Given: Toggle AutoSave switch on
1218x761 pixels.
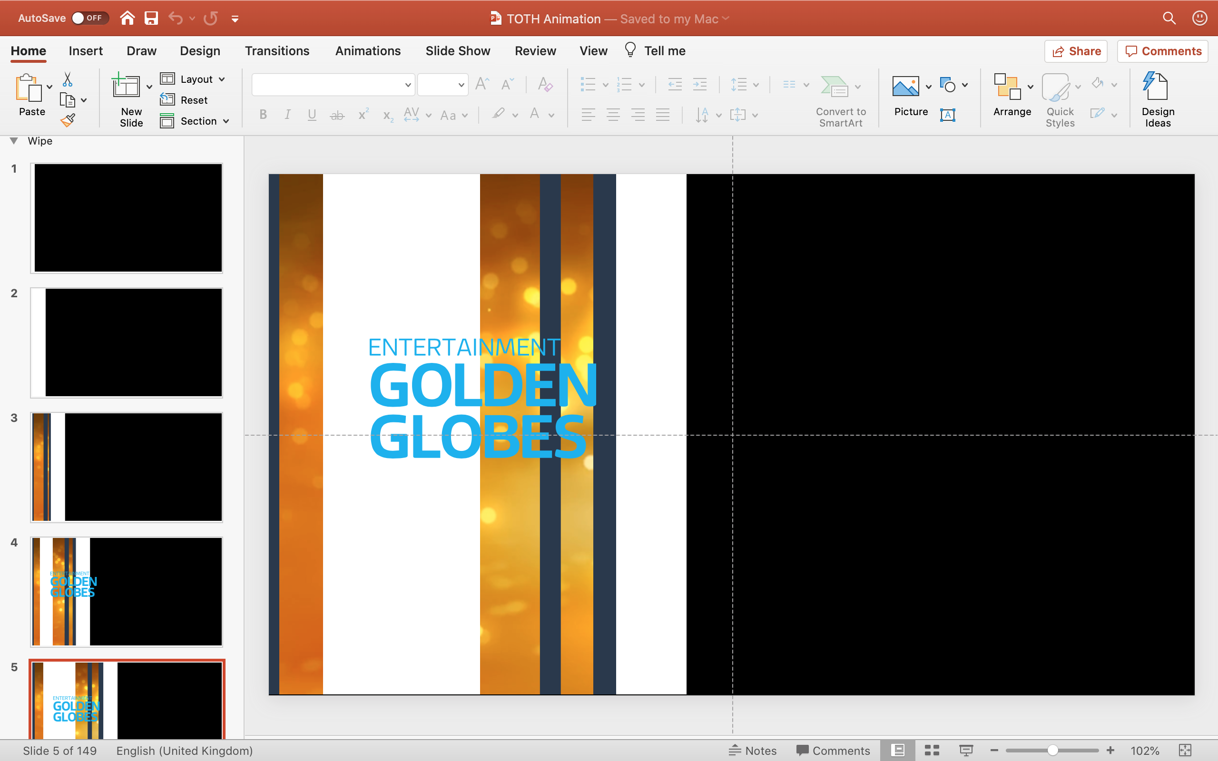Looking at the screenshot, I should (89, 18).
